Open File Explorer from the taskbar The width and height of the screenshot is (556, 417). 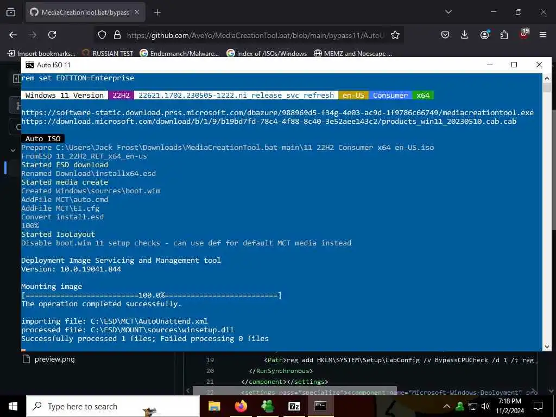coord(214,406)
